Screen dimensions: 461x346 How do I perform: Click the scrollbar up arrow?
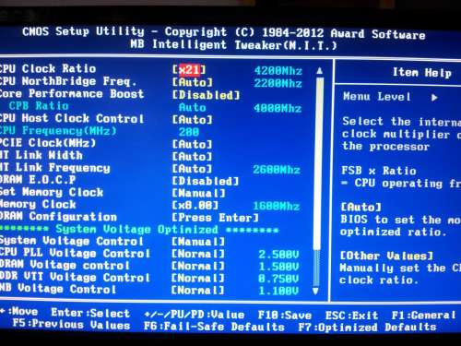click(320, 71)
